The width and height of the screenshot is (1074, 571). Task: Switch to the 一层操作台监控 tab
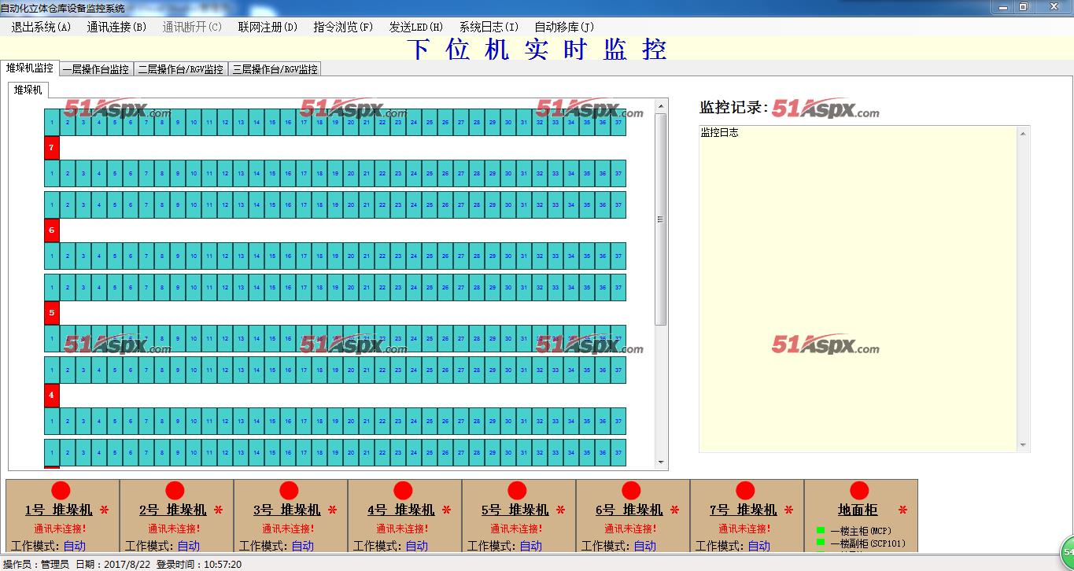pos(95,69)
